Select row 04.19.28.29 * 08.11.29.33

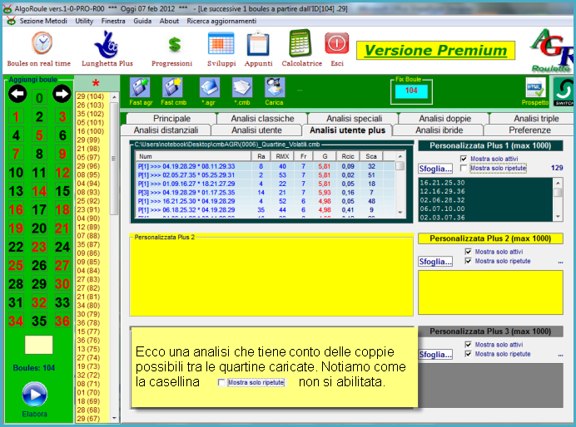(266, 166)
